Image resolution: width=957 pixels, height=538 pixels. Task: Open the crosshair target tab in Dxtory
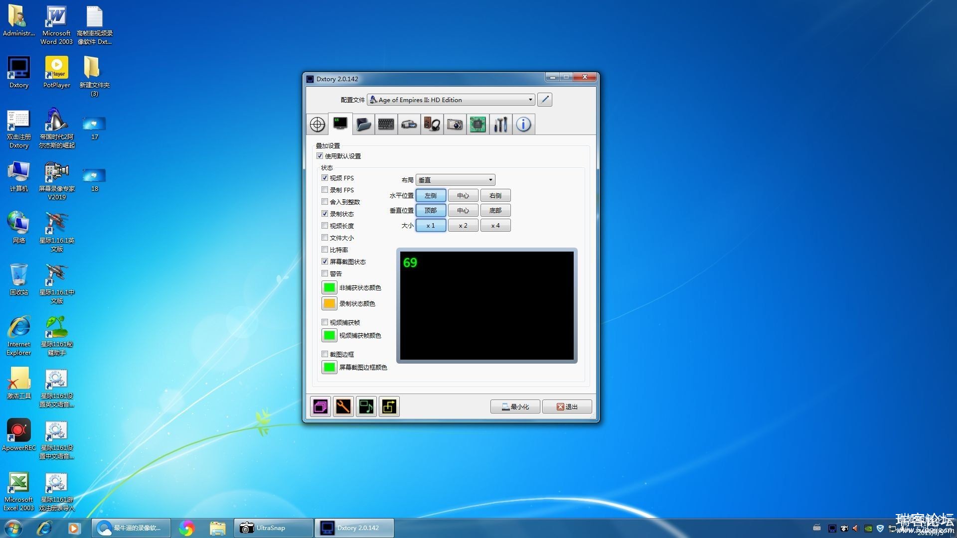318,124
